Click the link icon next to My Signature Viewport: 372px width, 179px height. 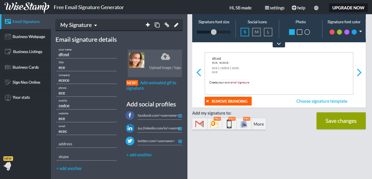click(x=167, y=25)
